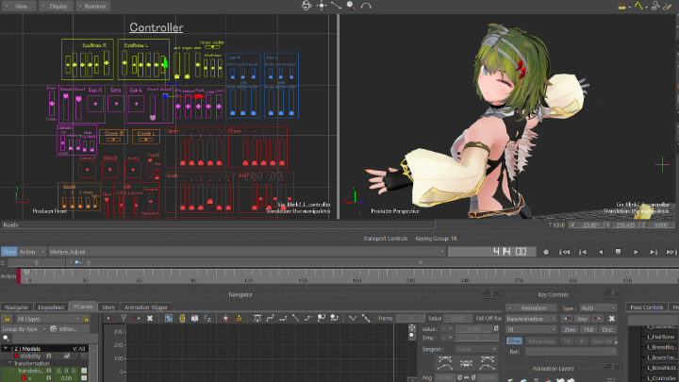679x382 pixels.
Task: Toggle the blue key mode button in Key Controls
Action: click(x=514, y=340)
